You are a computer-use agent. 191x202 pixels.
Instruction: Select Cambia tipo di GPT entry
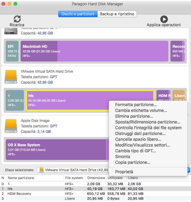(x=136, y=151)
